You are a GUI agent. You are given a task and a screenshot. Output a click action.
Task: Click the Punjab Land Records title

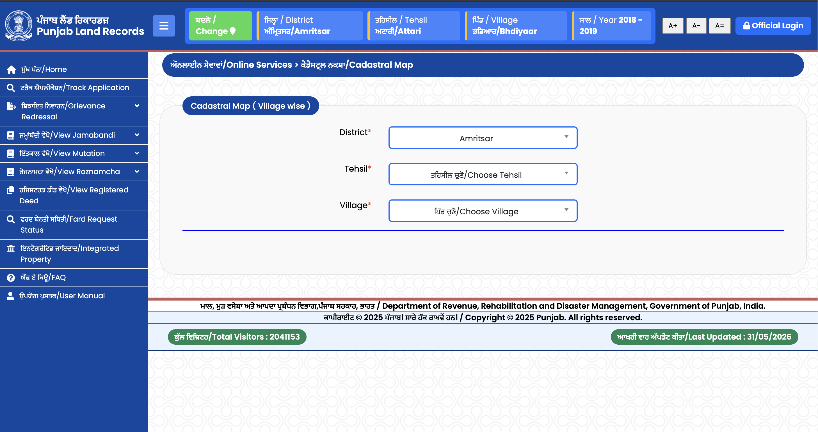pos(90,31)
